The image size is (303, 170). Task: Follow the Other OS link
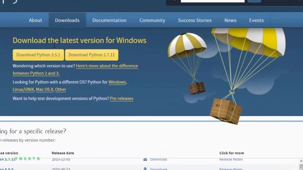coord(61,89)
